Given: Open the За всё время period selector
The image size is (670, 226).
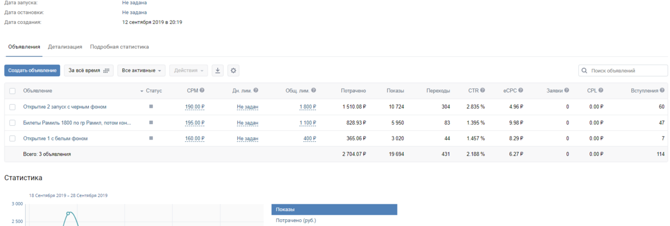Looking at the screenshot, I should point(88,71).
